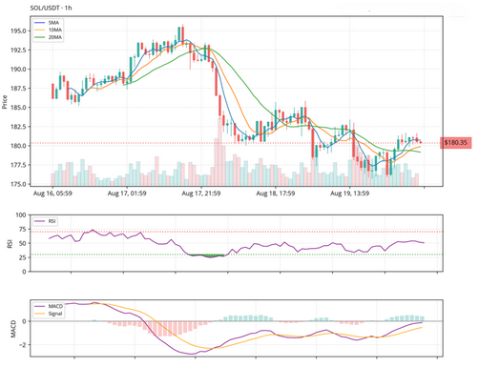Select the 10MA legend entry
Screen dimensions: 479x367
pos(48,30)
